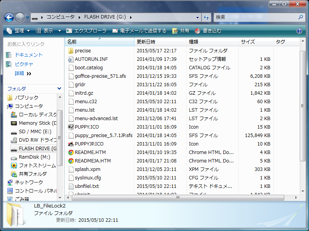309x231 pixels.
Task: Go back with the blue back arrow
Action: tap(9, 17)
